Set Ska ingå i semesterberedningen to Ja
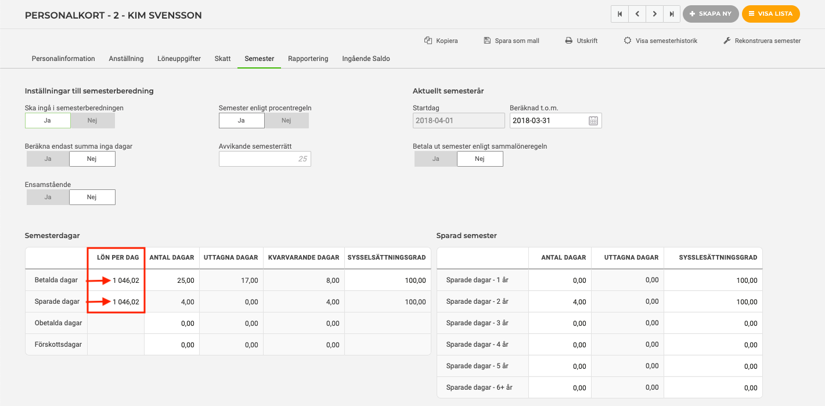 point(48,121)
